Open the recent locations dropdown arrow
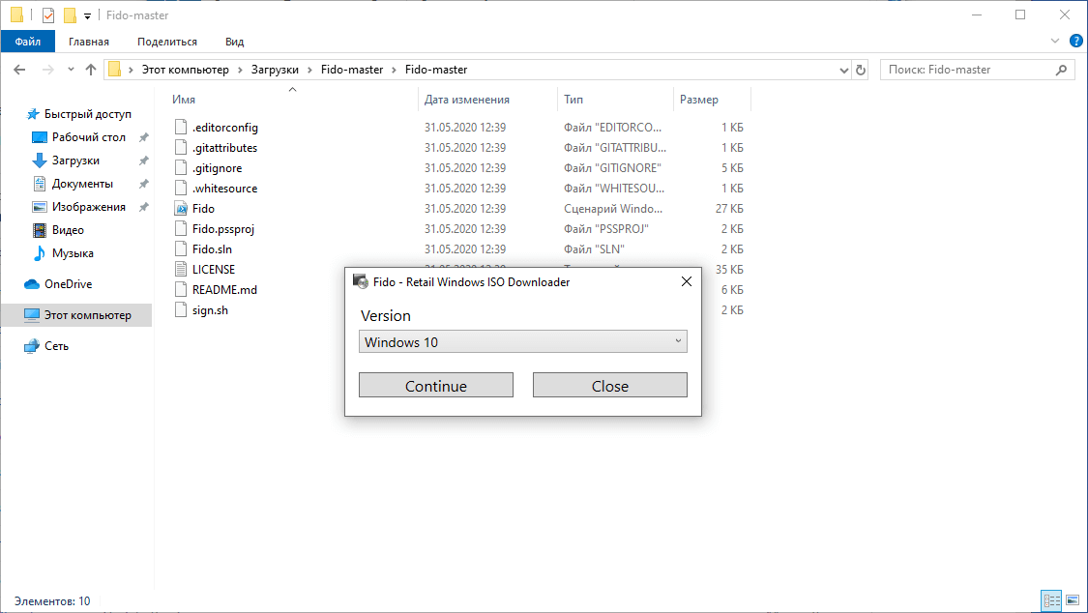Image resolution: width=1088 pixels, height=613 pixels. (71, 70)
